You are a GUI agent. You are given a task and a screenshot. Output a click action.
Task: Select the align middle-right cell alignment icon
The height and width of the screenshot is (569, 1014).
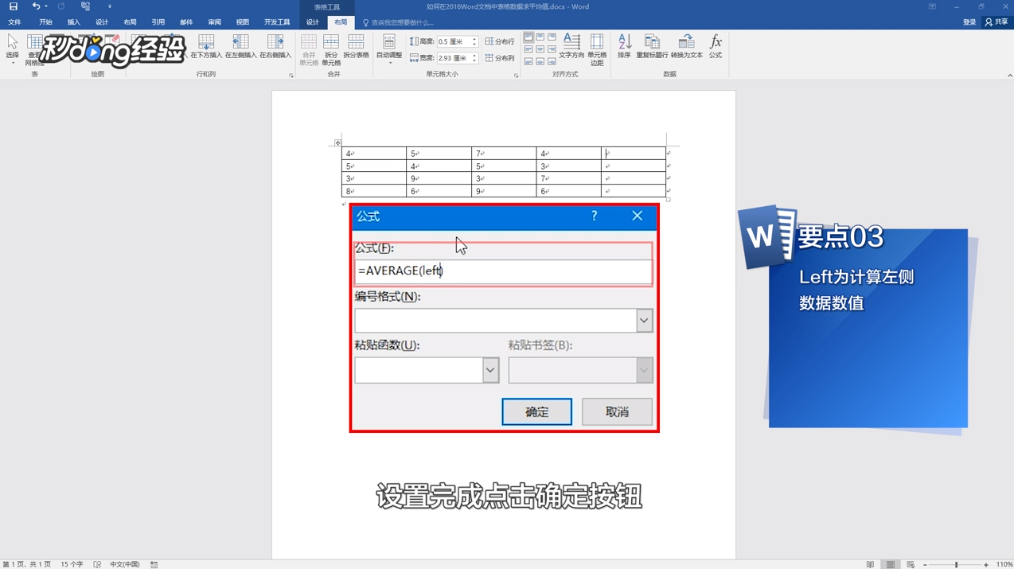pos(552,49)
